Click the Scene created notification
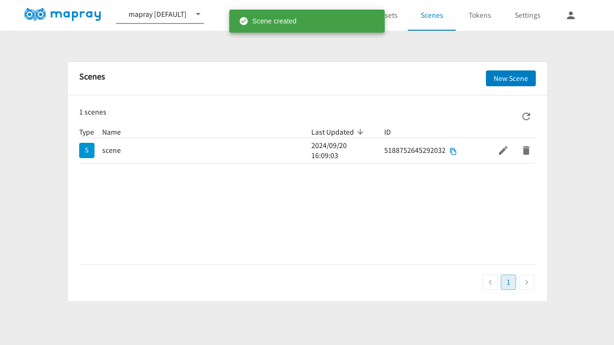 [307, 21]
